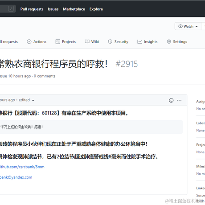Add a reaction with the smiley icon
The height and width of the screenshot is (205, 205).
171,100
